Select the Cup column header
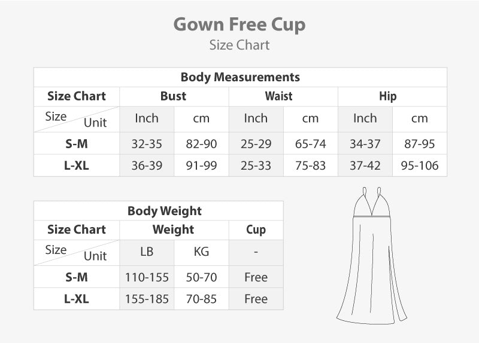The width and height of the screenshot is (479, 343). (x=256, y=229)
